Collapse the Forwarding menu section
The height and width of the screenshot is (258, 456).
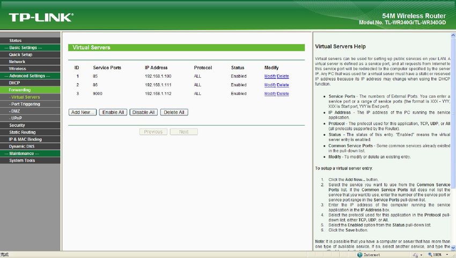(x=30, y=90)
